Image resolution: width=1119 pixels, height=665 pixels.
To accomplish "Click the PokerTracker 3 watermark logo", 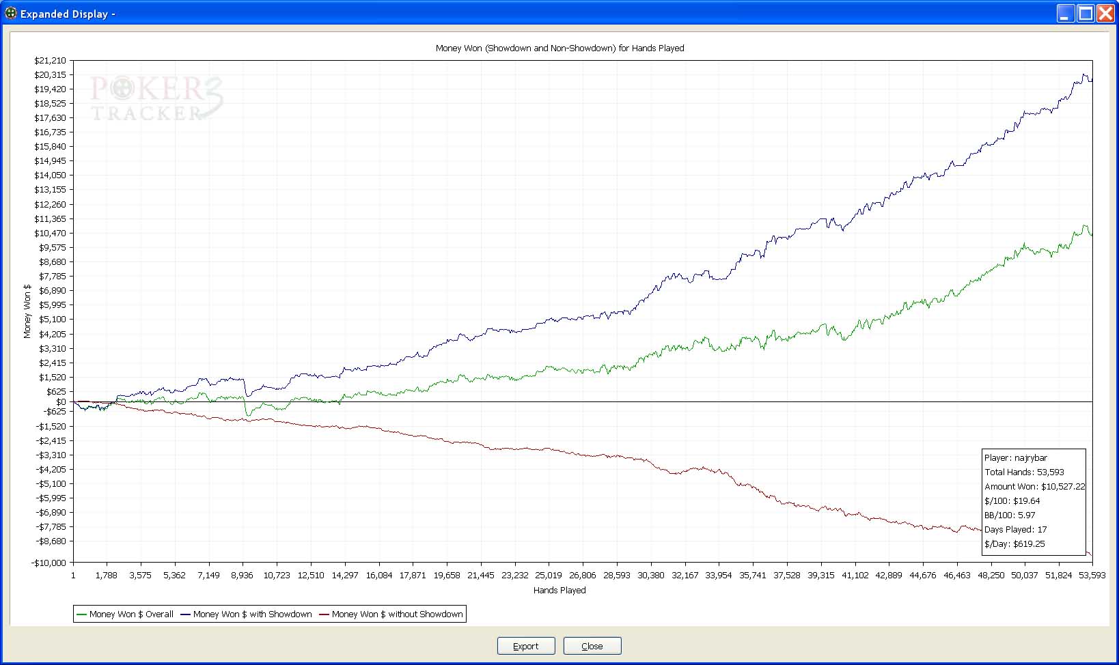I will click(156, 99).
